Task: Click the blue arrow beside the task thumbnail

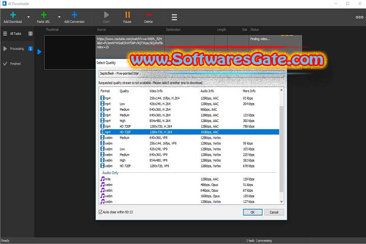Action: click(39, 52)
